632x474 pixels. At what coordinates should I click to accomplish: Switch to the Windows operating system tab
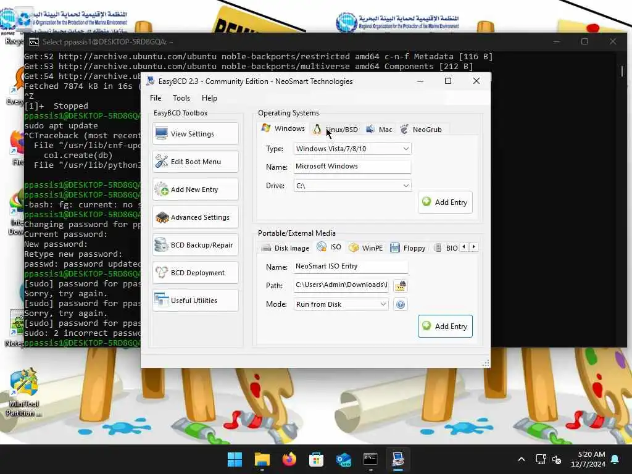tap(283, 128)
